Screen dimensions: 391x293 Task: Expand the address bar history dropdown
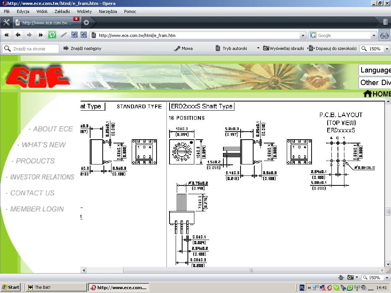[x=303, y=35]
